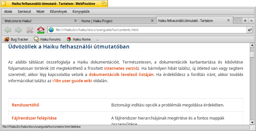Image resolution: width=256 pixels, height=131 pixels.
Task: Stop loading with the X icon
Action: 30,30
